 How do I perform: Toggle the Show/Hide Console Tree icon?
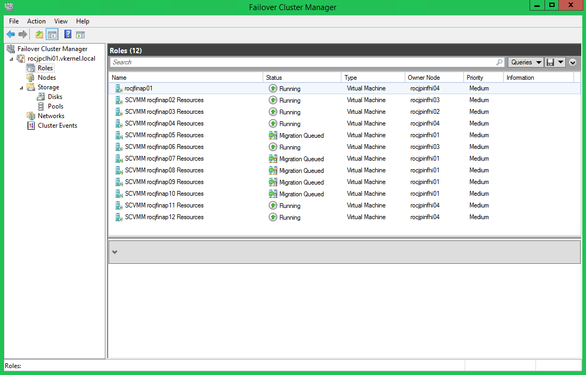[52, 35]
